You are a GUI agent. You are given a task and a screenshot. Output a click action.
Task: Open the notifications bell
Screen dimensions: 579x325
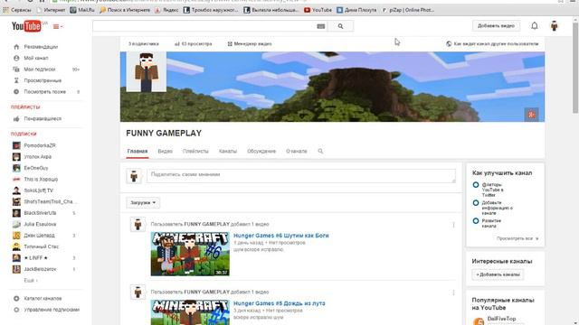click(535, 26)
